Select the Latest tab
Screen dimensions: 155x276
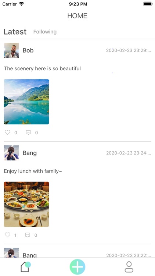coord(15,32)
